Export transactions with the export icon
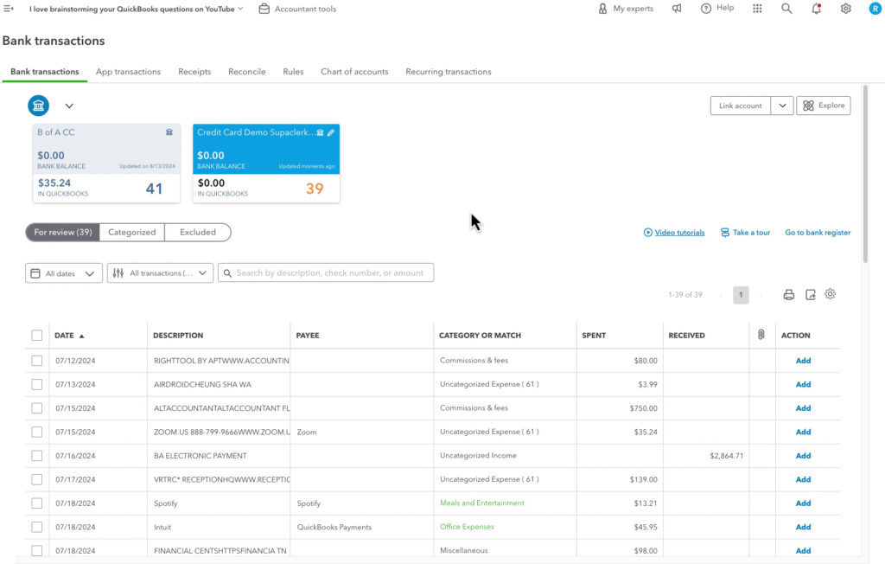 [x=810, y=294]
